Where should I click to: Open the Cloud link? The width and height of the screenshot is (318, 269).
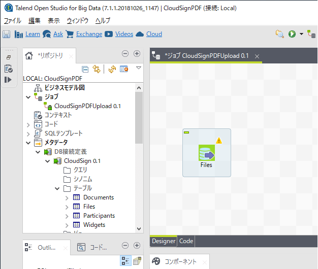pyautogui.click(x=154, y=34)
